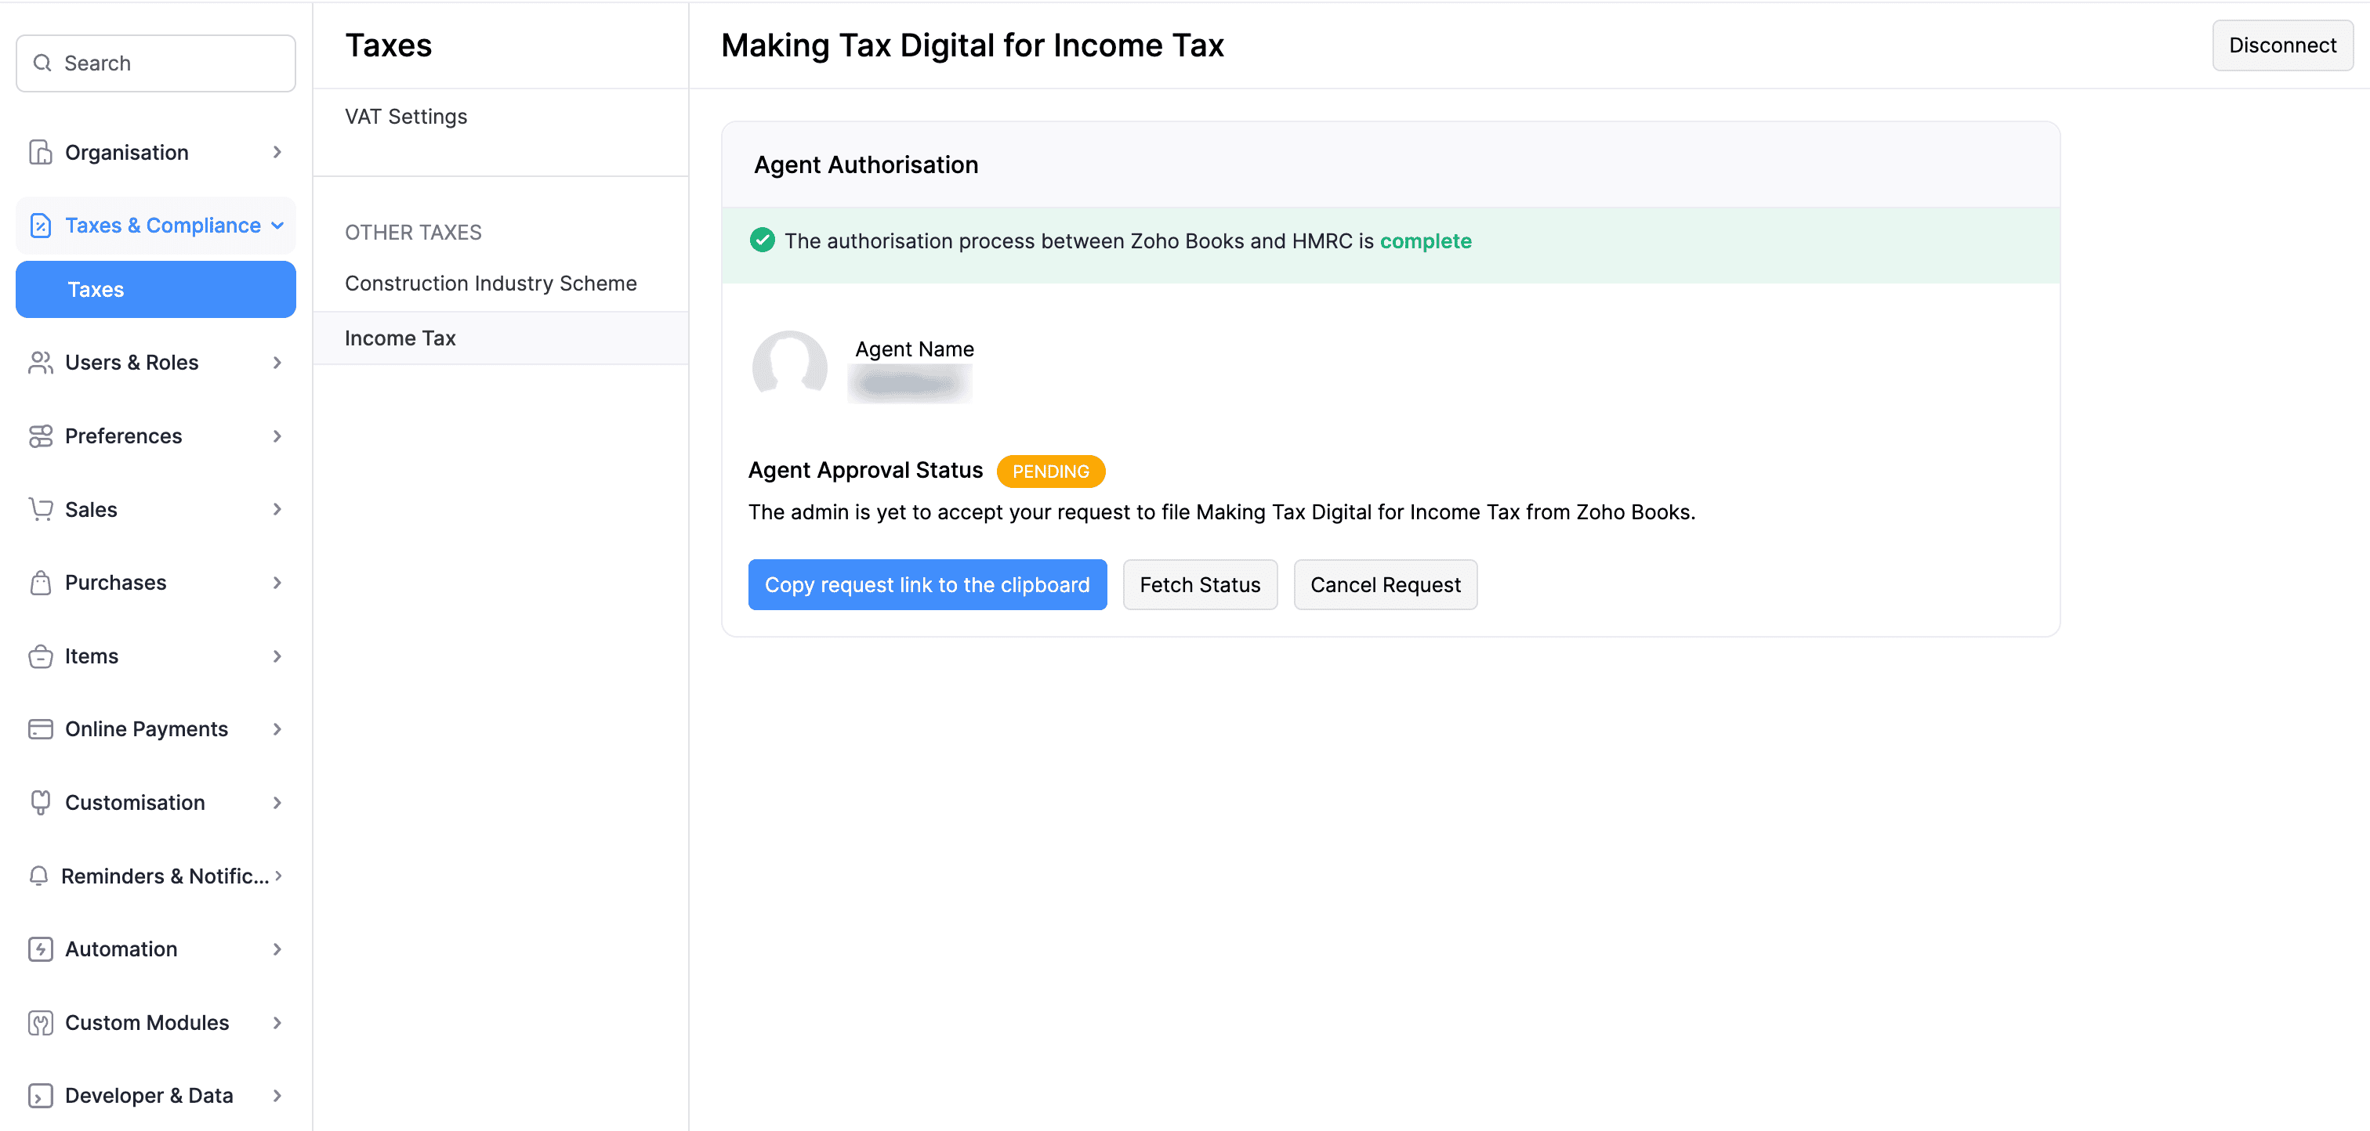
Task: Select the Income Tax menu item
Action: (x=400, y=338)
